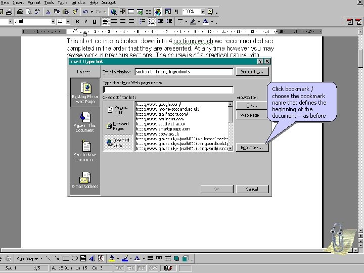The image size is (364, 273).
Task: Expand the Fill Color dropdown arrow
Action: tap(118, 258)
